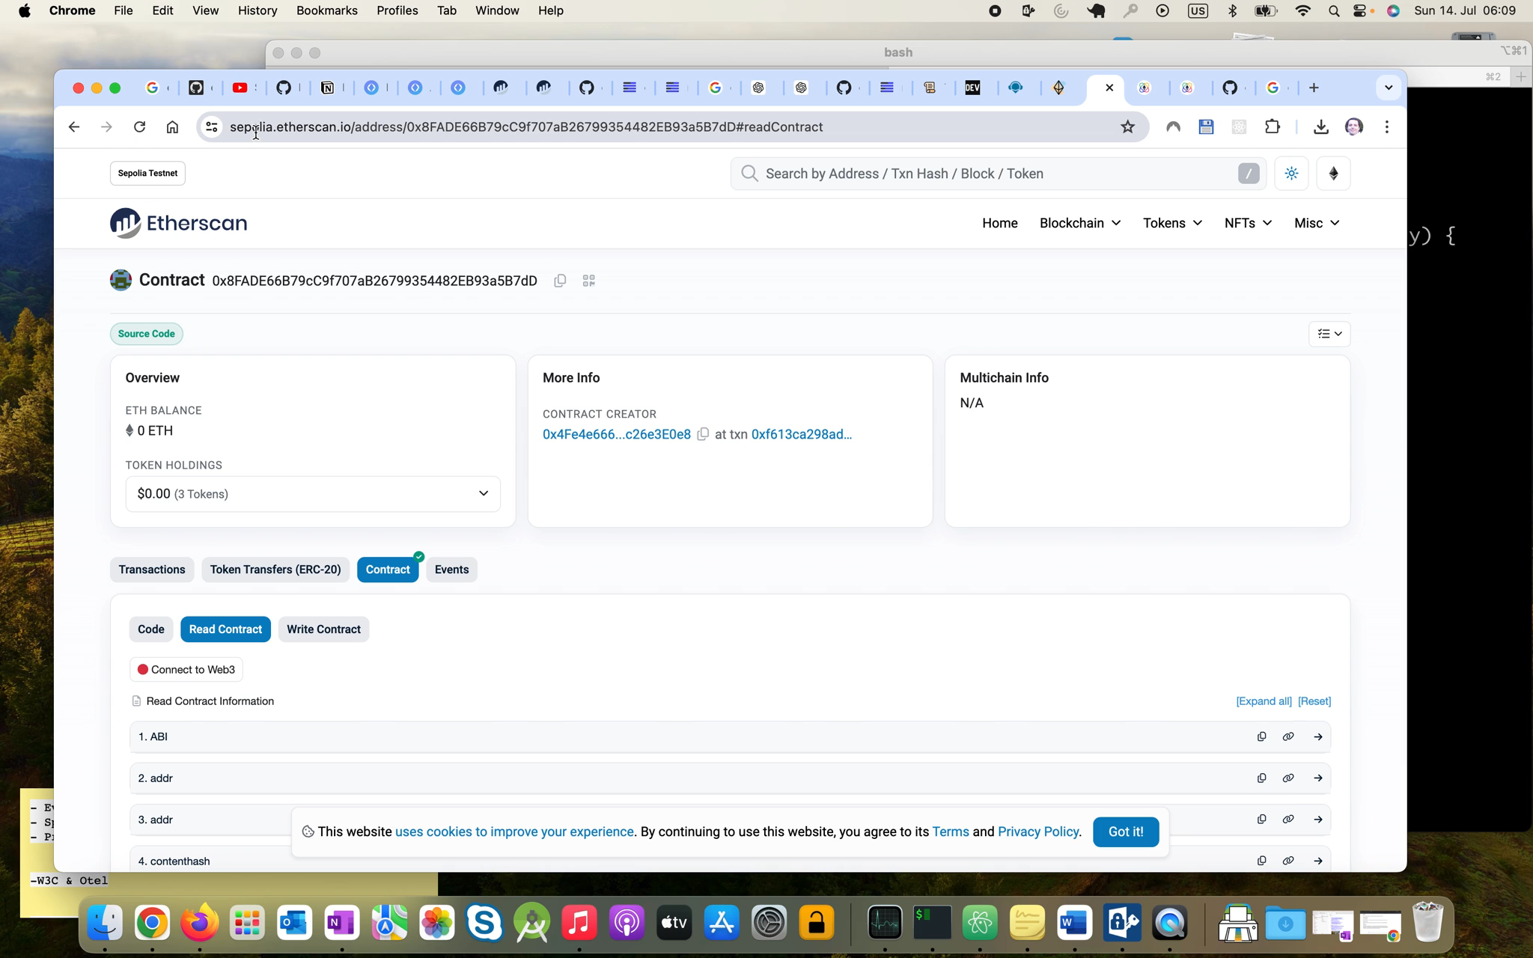
Task: View site information icon in address bar
Action: pos(212,127)
